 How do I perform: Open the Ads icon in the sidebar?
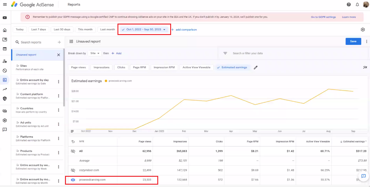pyautogui.click(x=5, y=39)
